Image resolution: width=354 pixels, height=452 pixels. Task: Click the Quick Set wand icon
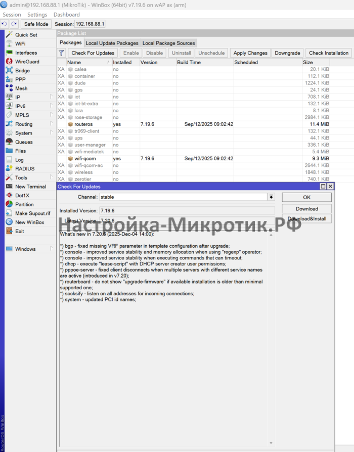pos(9,34)
